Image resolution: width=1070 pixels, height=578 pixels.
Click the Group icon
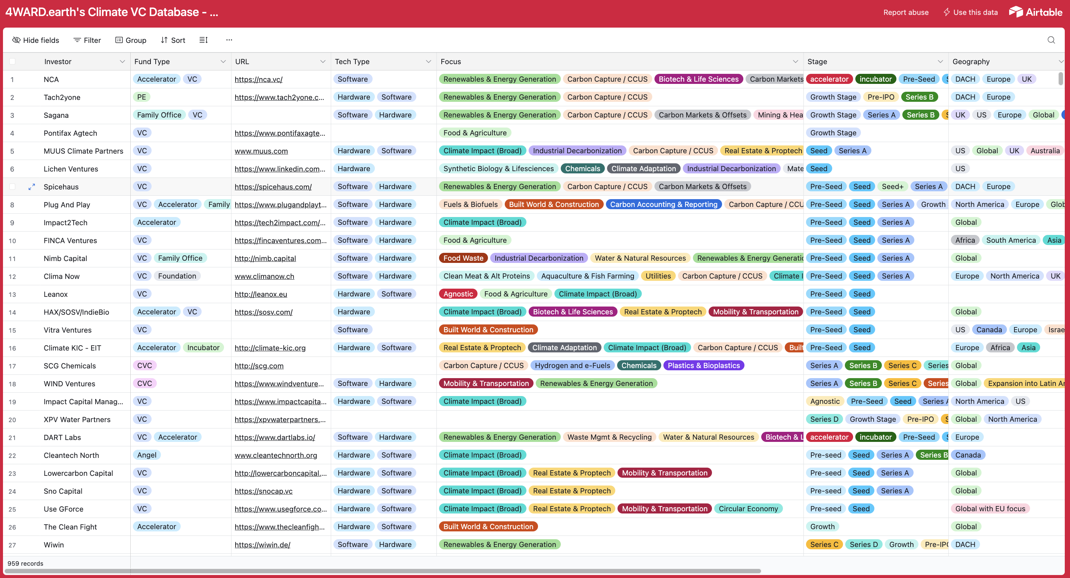[119, 40]
